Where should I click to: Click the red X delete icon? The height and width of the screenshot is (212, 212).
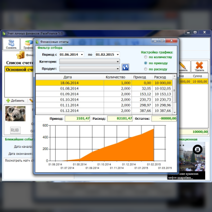click(x=199, y=65)
